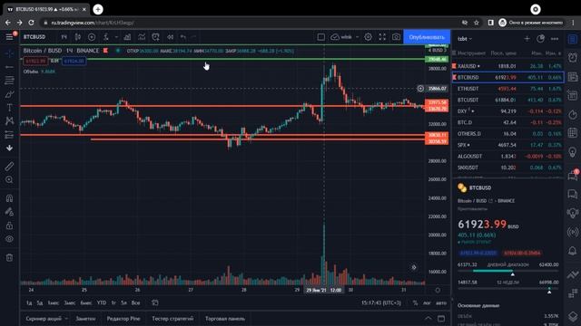
Task: Take a chart snapshot with camera icon
Action: [396, 37]
